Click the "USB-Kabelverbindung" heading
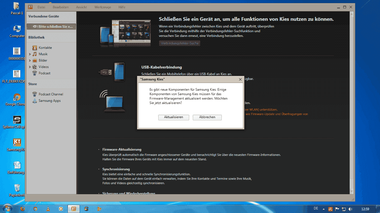Viewport: 380px width, 213px height. (162, 67)
